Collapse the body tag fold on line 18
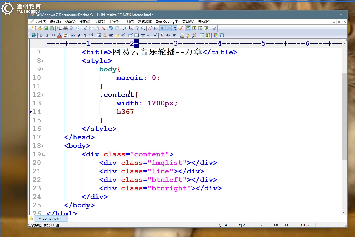The width and height of the screenshot is (355, 237). click(44, 146)
